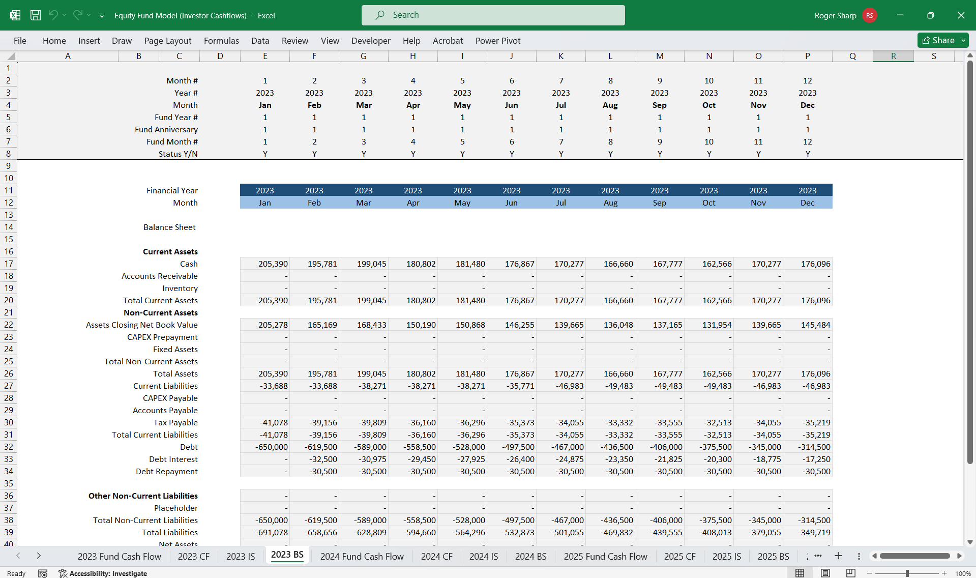Switch to Page Break Preview icon
The width and height of the screenshot is (976, 578).
click(x=850, y=573)
